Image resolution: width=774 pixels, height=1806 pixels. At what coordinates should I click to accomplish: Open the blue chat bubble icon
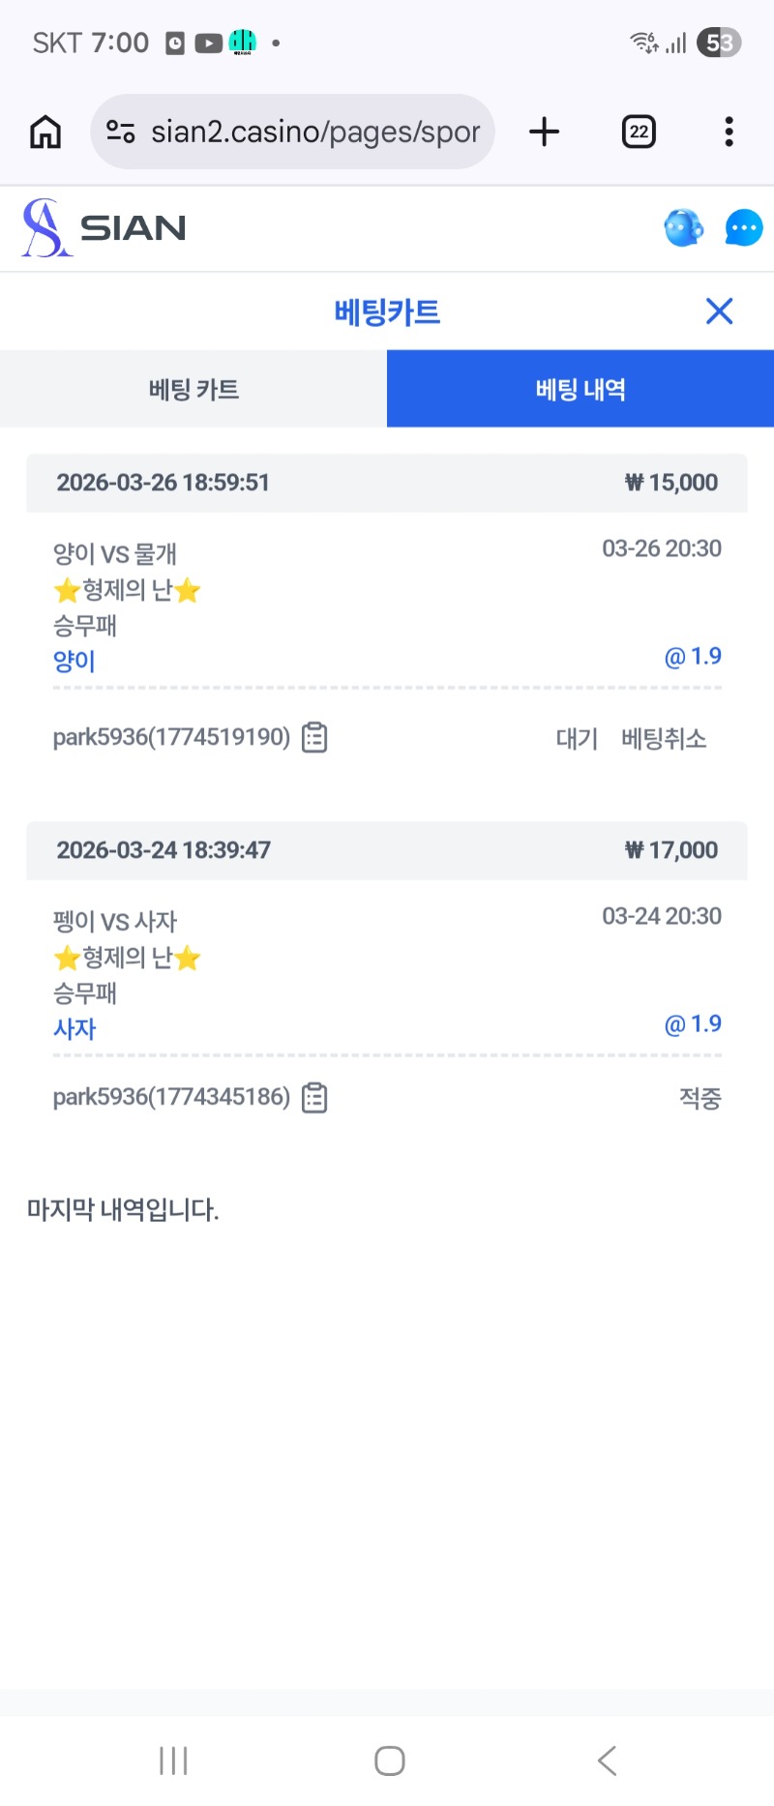point(743,228)
